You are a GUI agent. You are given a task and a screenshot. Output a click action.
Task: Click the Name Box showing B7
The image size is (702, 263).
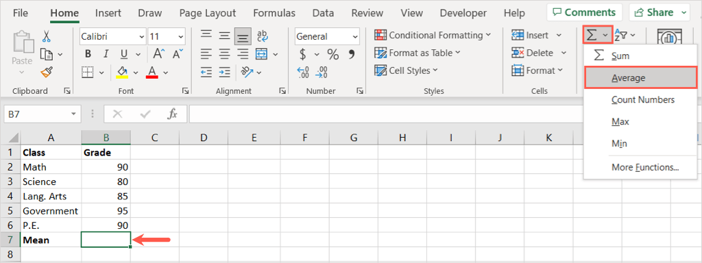(42, 114)
